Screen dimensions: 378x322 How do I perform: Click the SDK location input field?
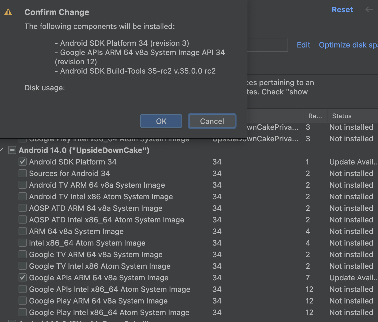pyautogui.click(x=267, y=45)
